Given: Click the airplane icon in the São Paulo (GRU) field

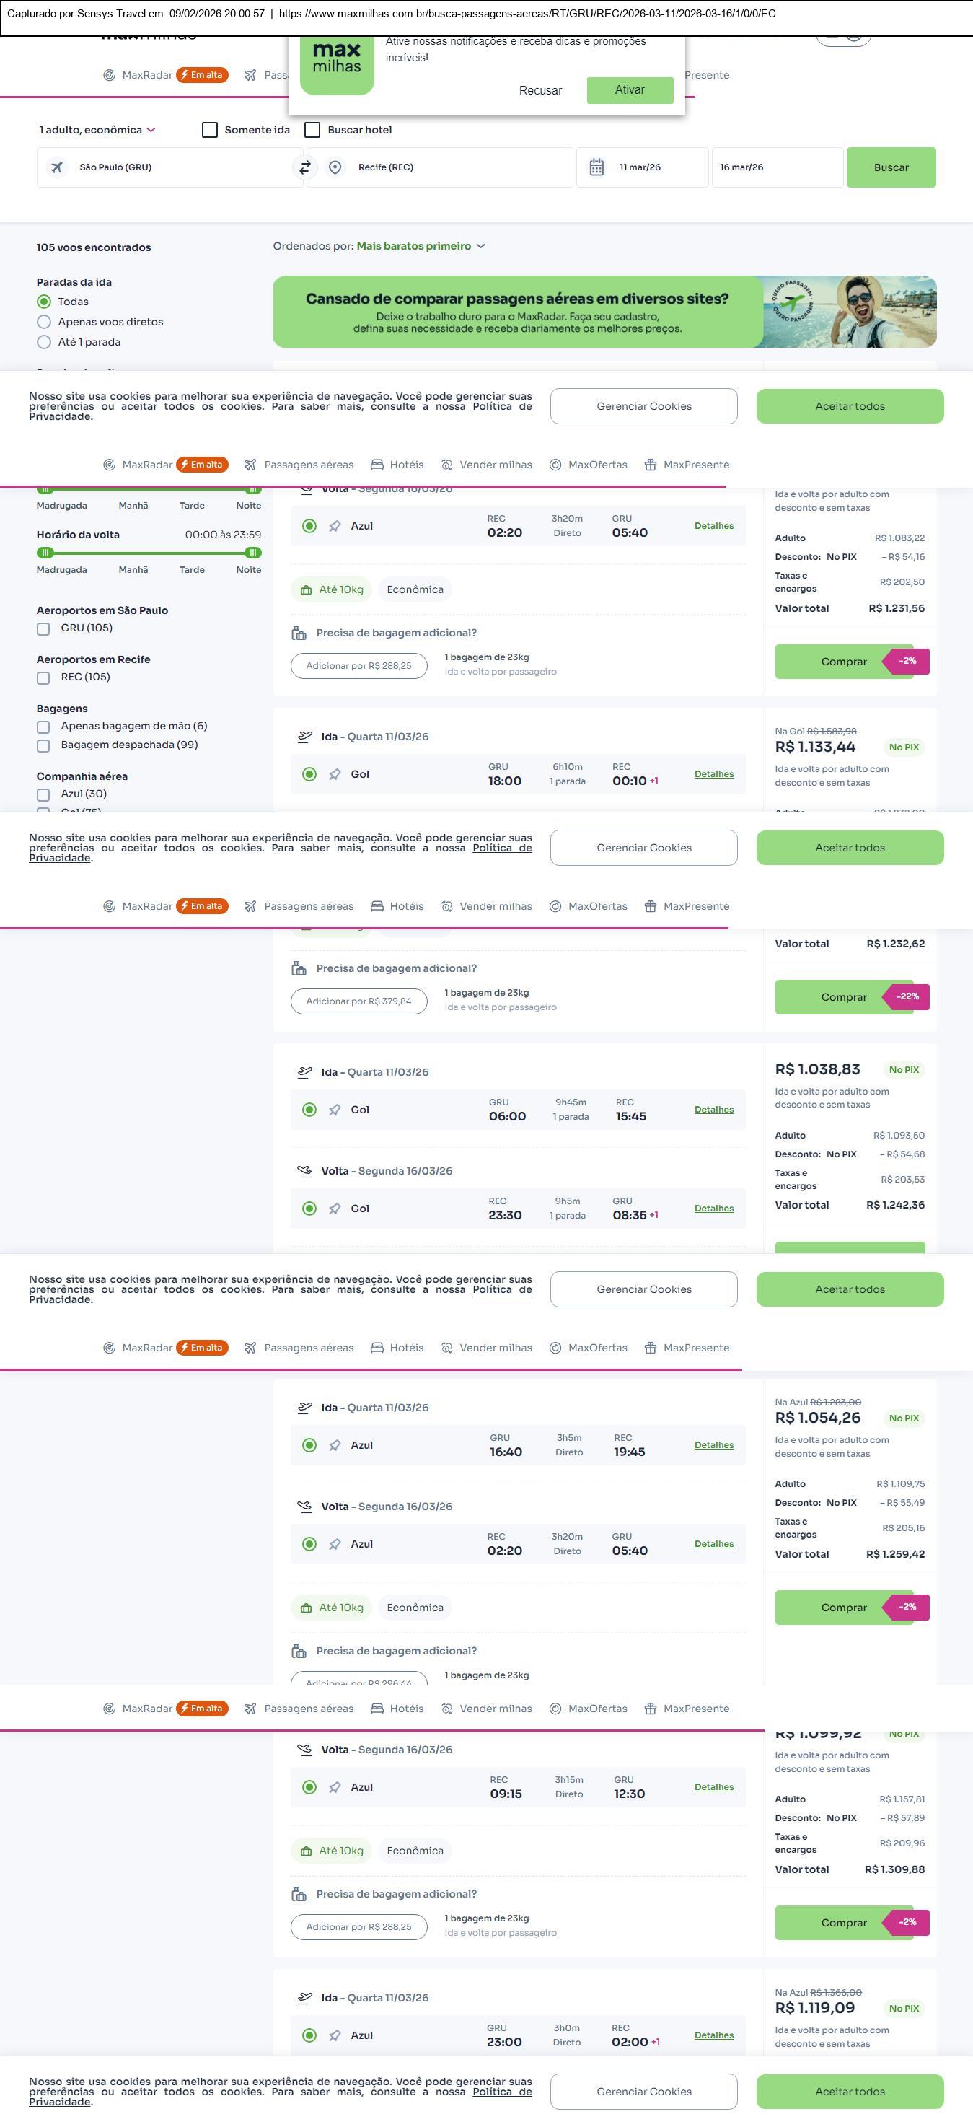Looking at the screenshot, I should 57,167.
